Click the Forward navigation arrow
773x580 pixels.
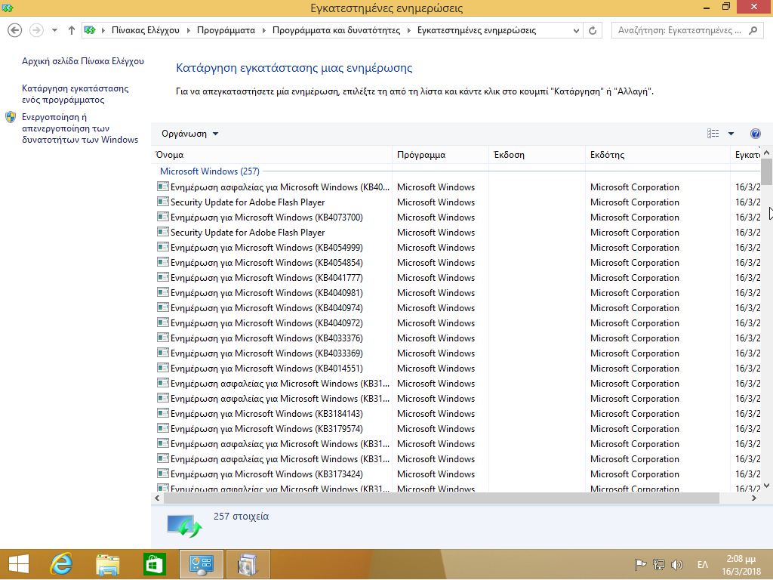point(36,30)
